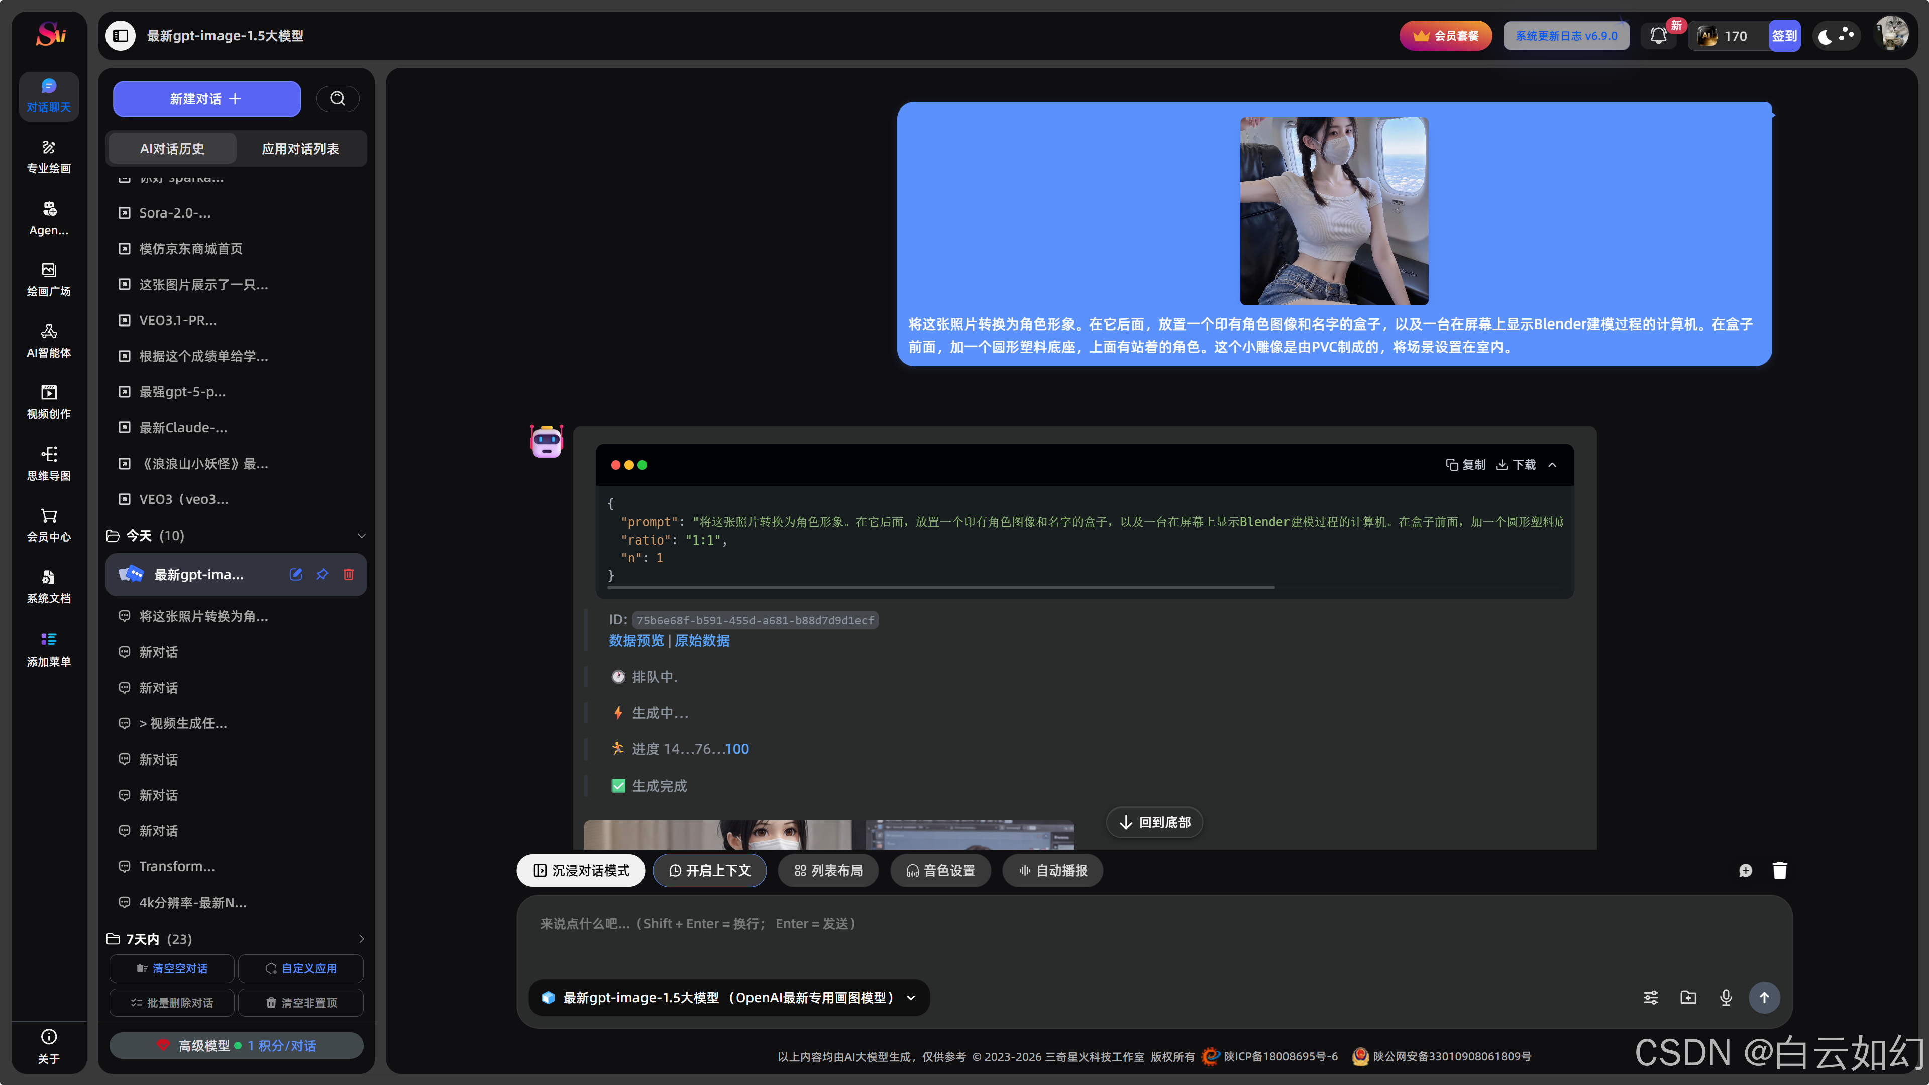This screenshot has width=1929, height=1085.
Task: Expand the 7天内 (23) conversation group
Action: [362, 939]
